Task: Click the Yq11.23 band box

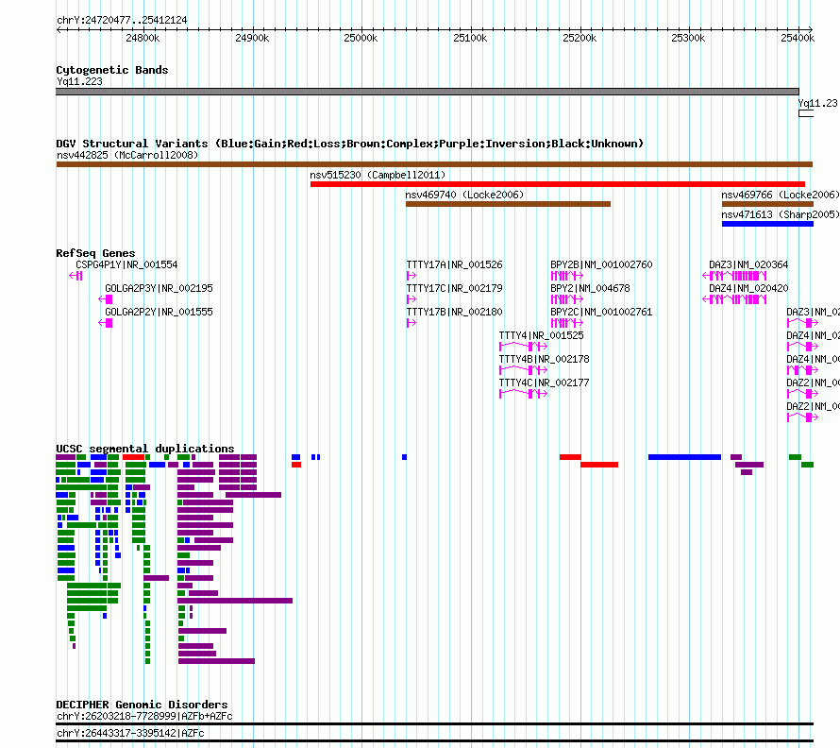Action: [806, 113]
